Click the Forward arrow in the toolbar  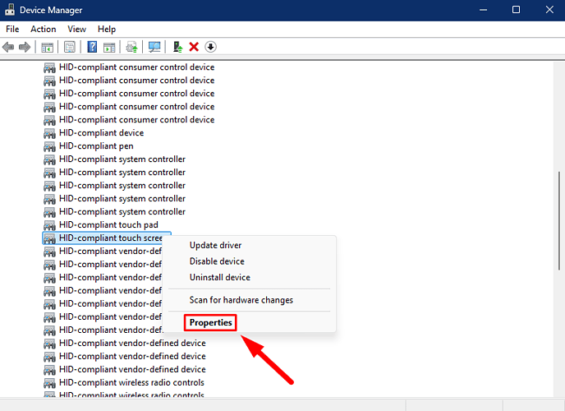(25, 47)
